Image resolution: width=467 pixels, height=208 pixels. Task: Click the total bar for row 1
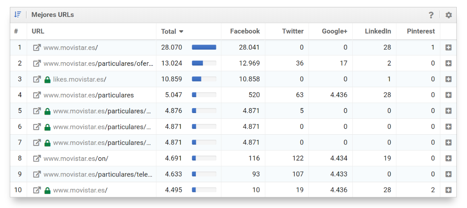tap(204, 47)
